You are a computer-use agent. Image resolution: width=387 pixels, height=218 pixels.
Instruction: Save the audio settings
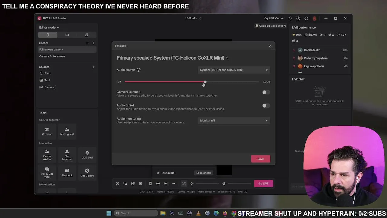pyautogui.click(x=261, y=159)
